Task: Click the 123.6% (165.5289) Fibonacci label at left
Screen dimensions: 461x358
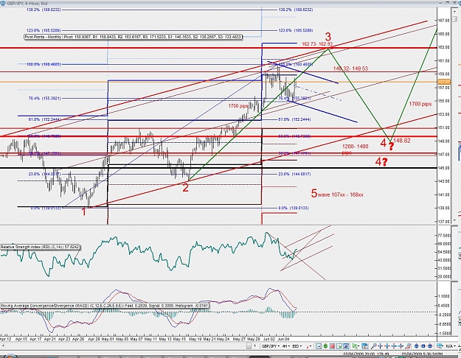Action: 44,30
